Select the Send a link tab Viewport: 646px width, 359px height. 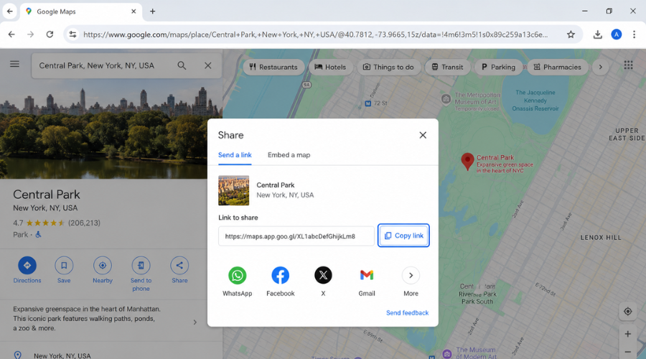235,155
